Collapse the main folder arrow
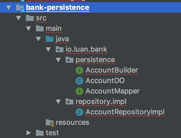181x138 pixels. coord(28,29)
